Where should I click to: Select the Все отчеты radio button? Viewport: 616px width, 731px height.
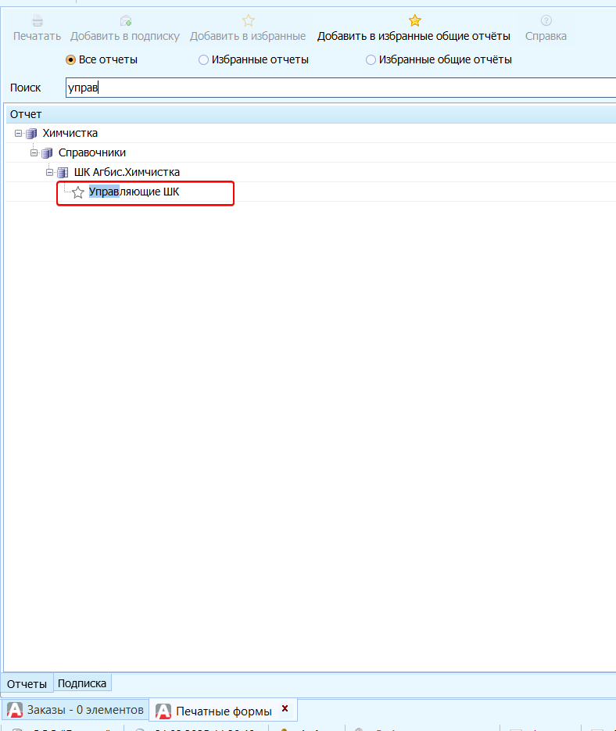coord(71,59)
